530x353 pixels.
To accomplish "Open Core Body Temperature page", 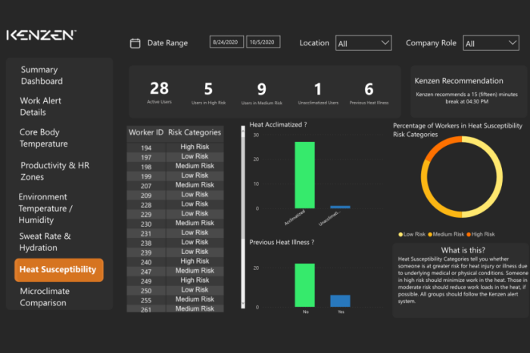I will (x=44, y=138).
